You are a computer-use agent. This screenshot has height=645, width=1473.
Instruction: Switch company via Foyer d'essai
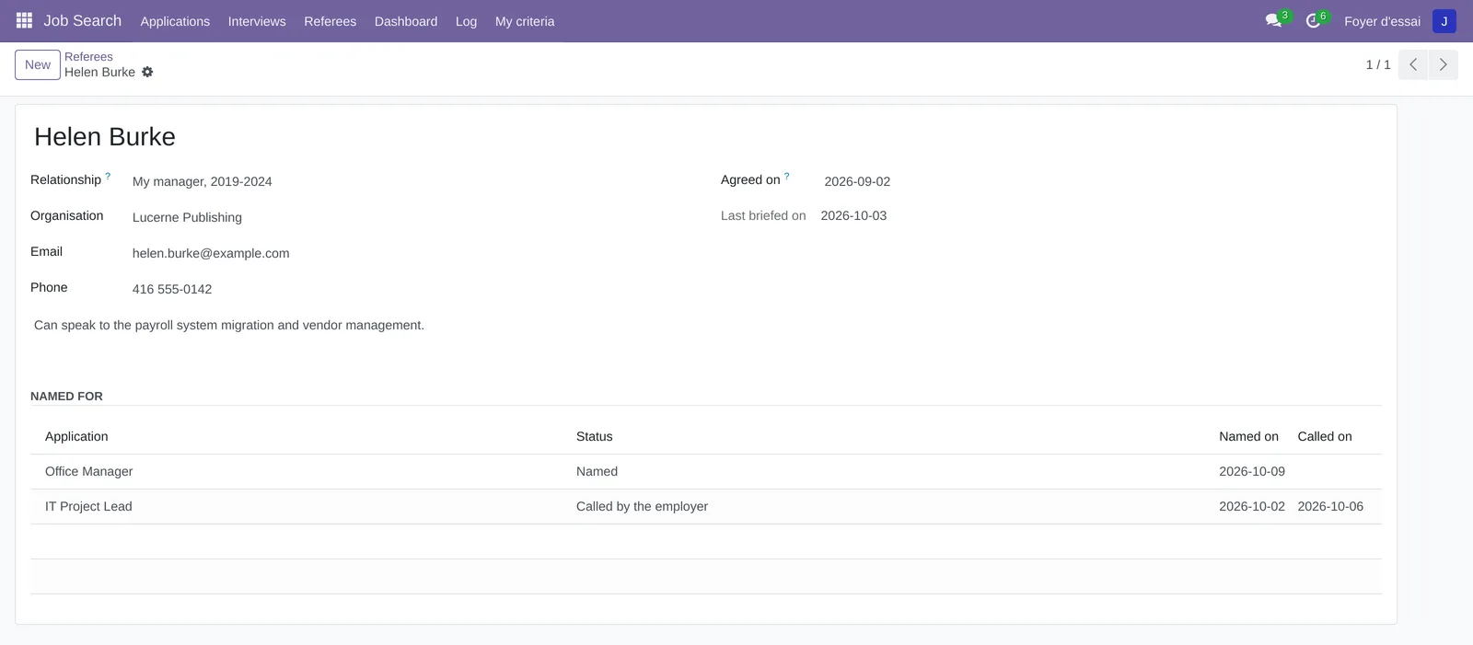pyautogui.click(x=1382, y=21)
